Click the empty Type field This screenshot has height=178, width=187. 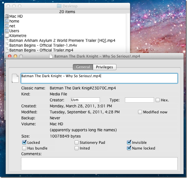click(x=139, y=100)
